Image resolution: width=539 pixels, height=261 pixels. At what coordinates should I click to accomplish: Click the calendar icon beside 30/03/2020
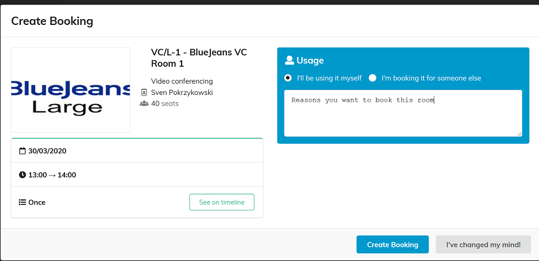[x=23, y=151]
